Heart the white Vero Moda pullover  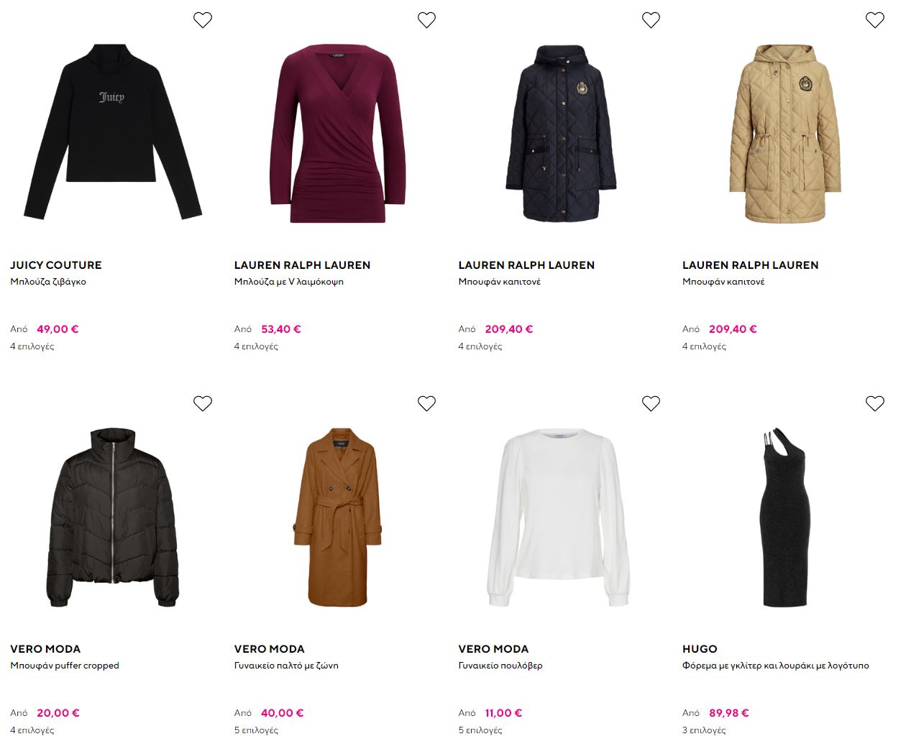point(651,403)
